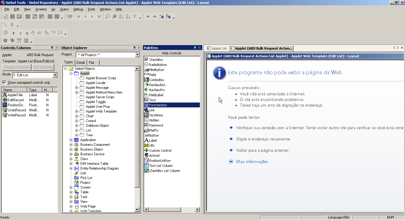This screenshot has height=220, width=405.
Task: Click the Change Template button
Action: click(x=17, y=67)
